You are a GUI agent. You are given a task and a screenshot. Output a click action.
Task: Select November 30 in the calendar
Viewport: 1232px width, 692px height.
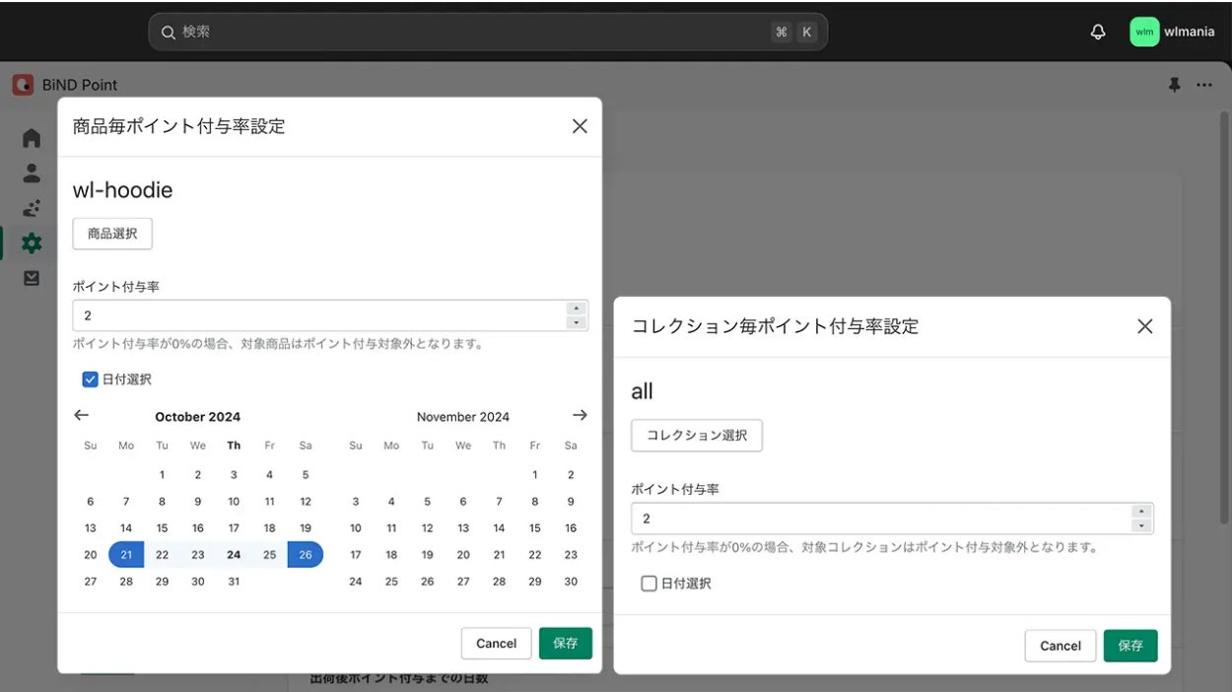click(x=571, y=582)
